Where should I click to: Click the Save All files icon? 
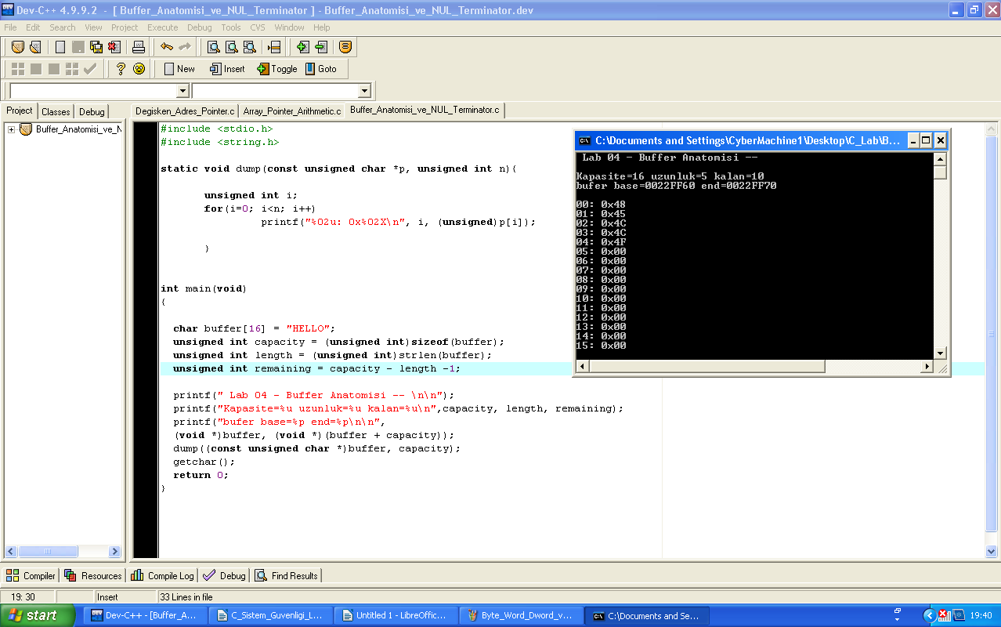point(96,47)
